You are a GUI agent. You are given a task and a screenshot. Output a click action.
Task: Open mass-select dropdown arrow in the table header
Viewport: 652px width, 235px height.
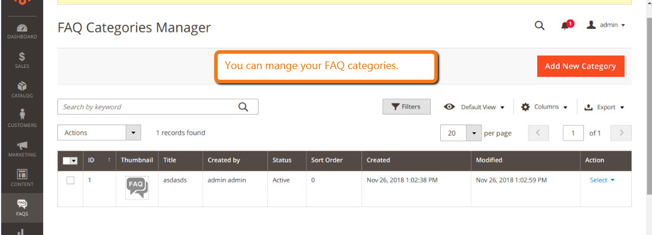75,161
